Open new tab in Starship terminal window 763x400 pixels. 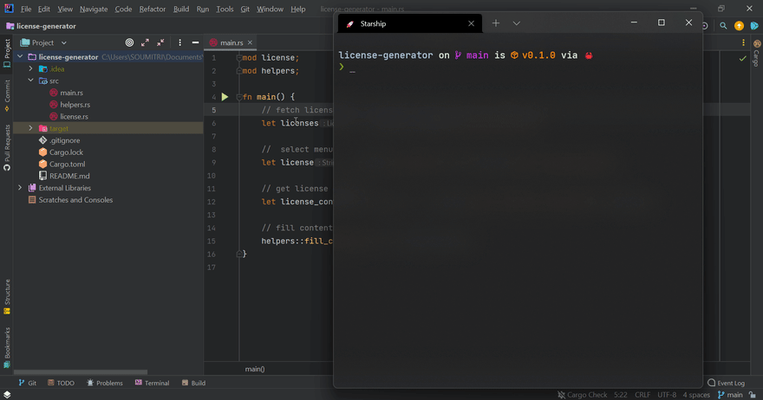click(496, 23)
